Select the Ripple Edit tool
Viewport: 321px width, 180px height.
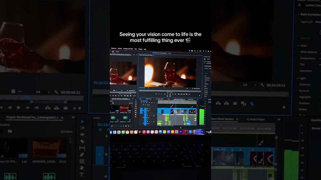tap(136, 104)
